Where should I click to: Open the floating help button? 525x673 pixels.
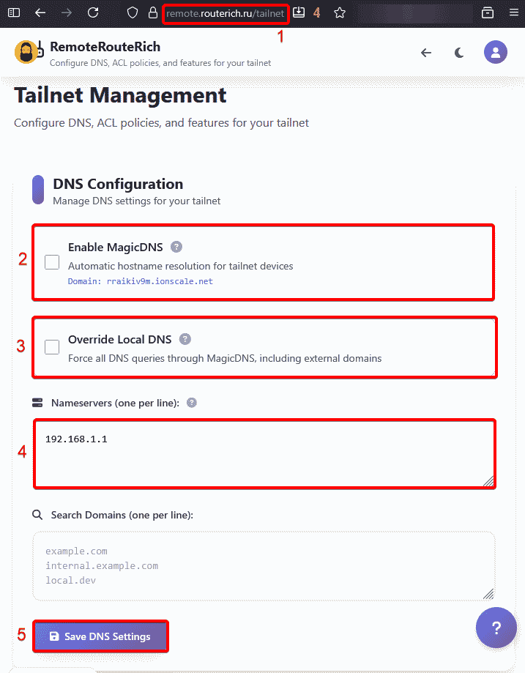pyautogui.click(x=496, y=628)
